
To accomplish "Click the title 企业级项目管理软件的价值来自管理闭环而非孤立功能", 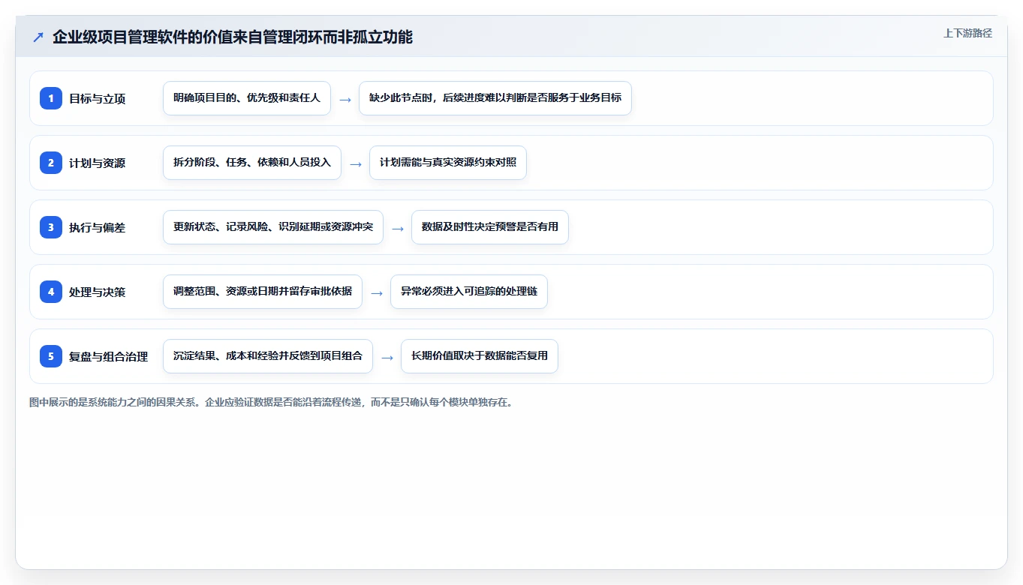I will point(233,37).
